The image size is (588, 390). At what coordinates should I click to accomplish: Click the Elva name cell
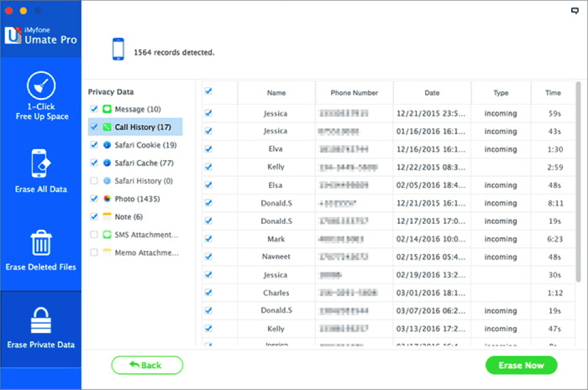click(x=276, y=149)
